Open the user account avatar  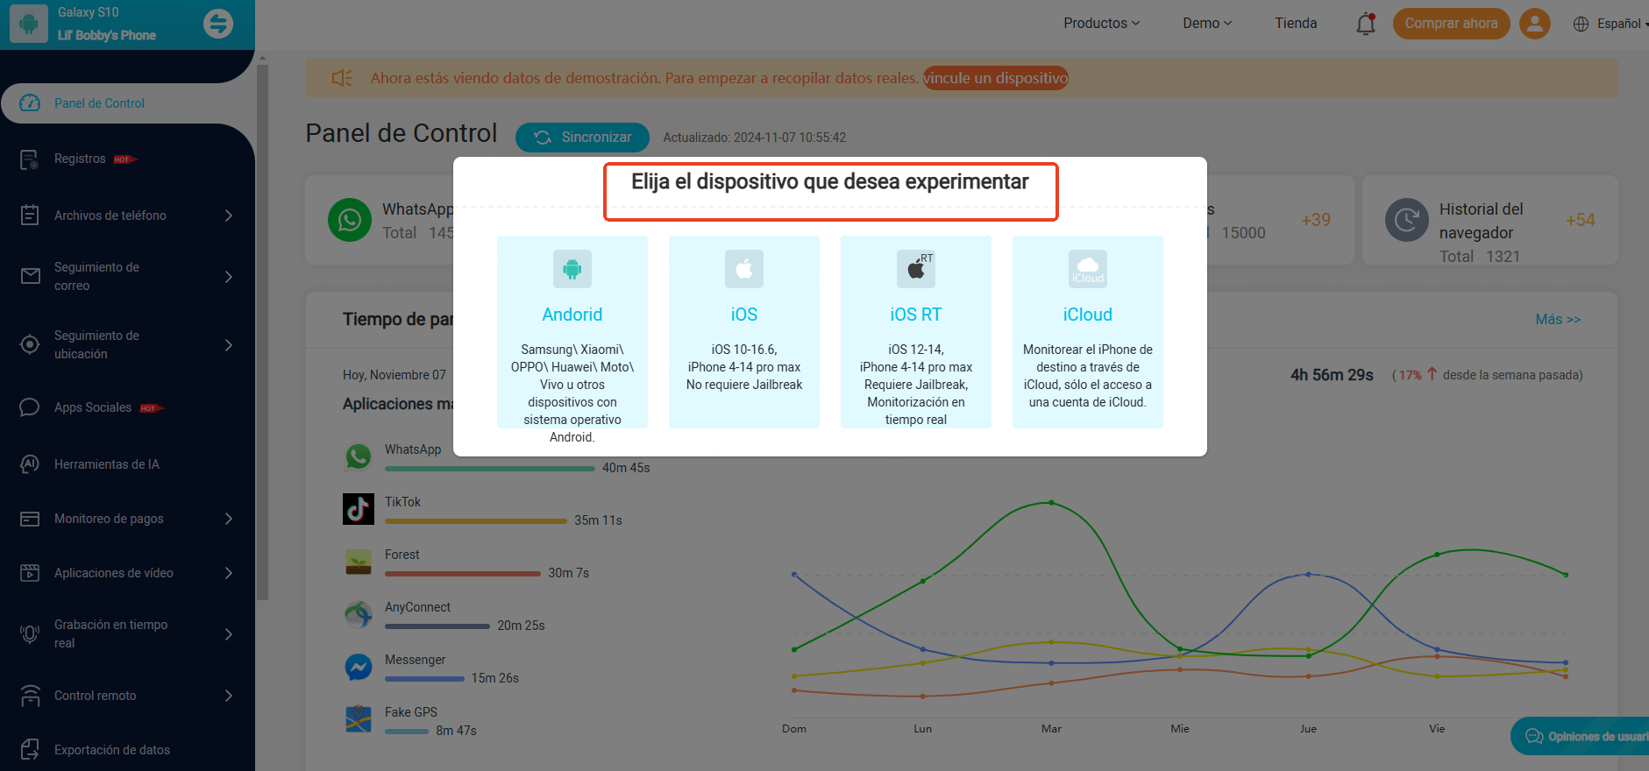click(x=1535, y=24)
